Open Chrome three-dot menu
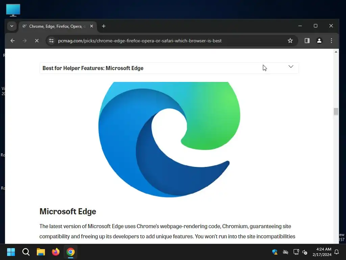 click(x=331, y=41)
